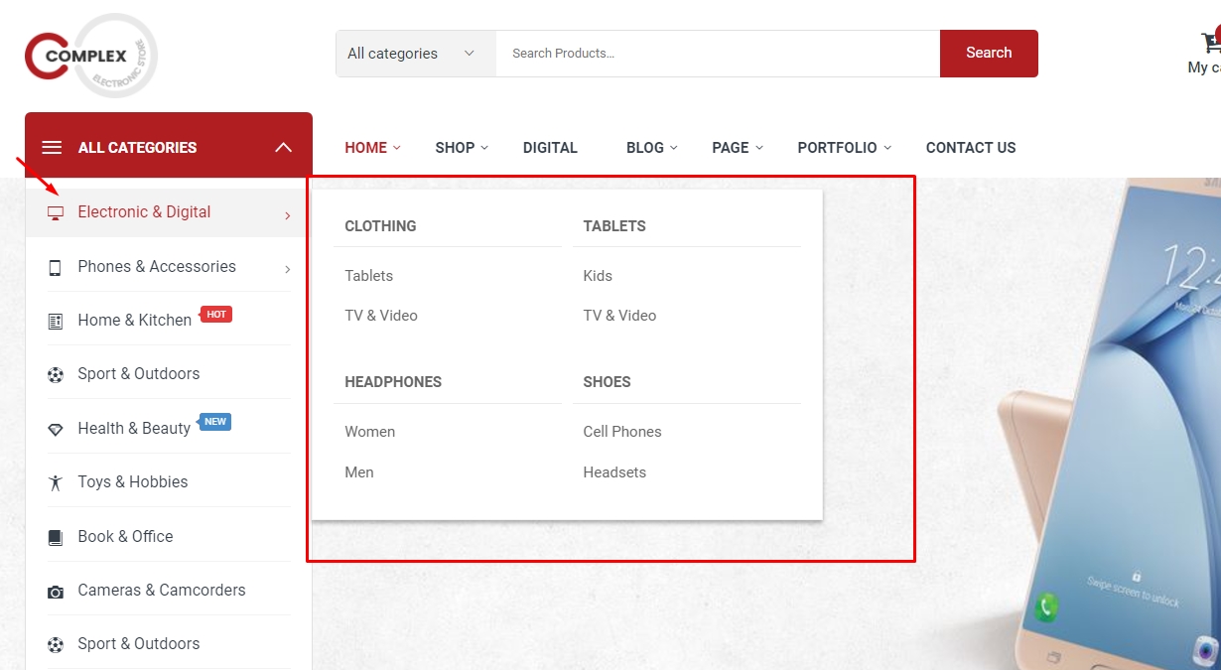Screen dimensions: 1221x670
Task: Expand the Electronic & Digital submenu arrow
Action: [287, 214]
